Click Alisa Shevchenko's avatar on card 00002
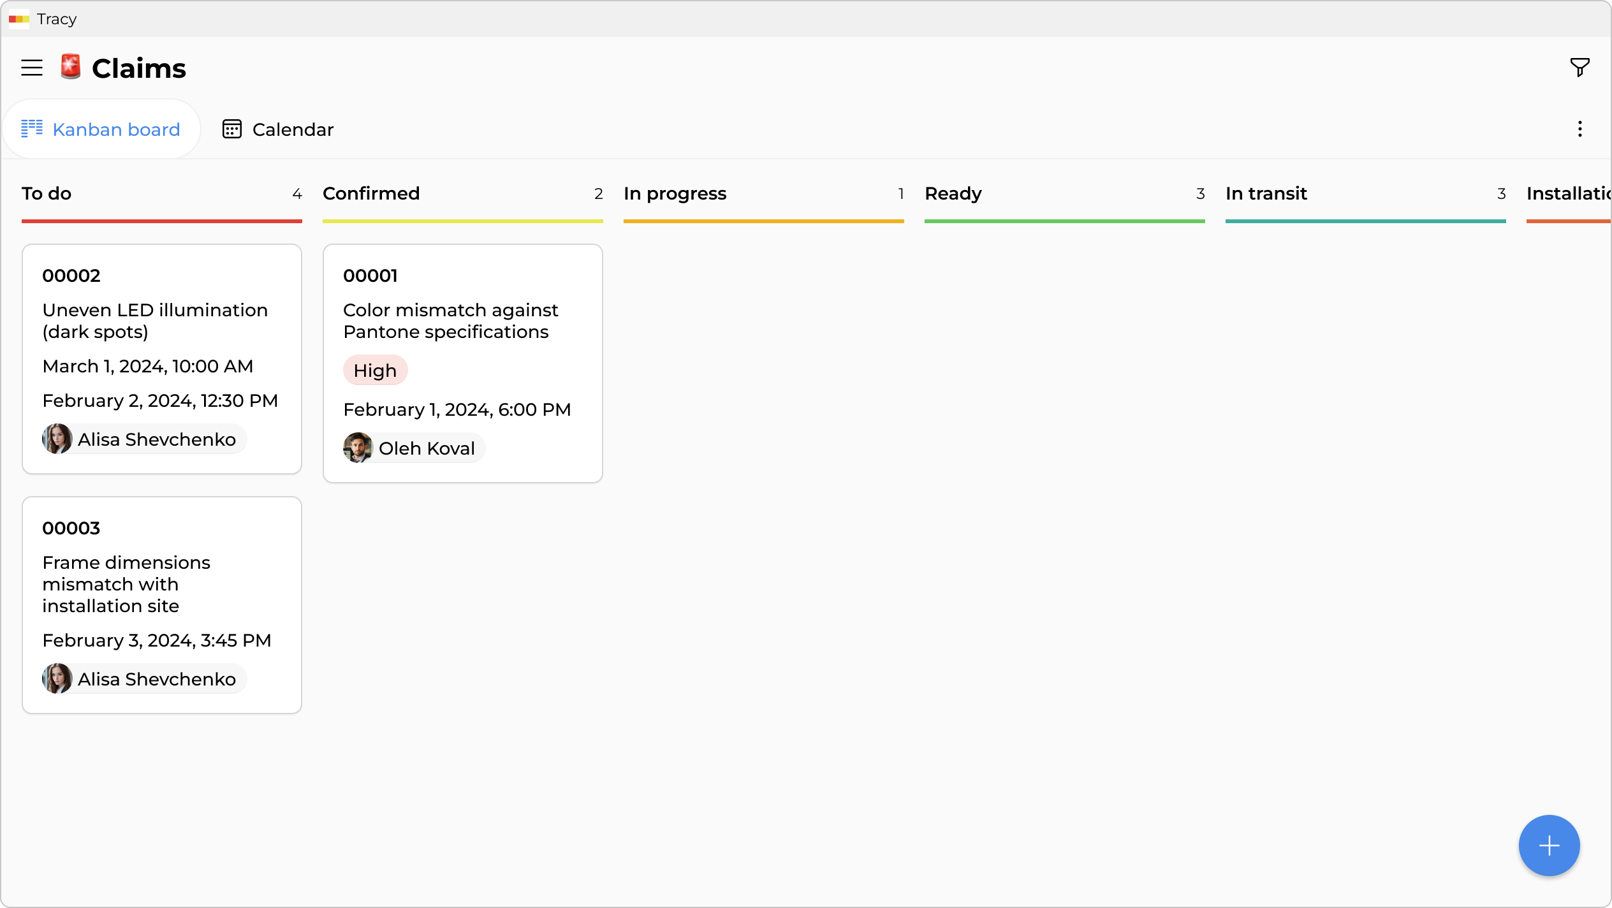1612x908 pixels. (57, 439)
